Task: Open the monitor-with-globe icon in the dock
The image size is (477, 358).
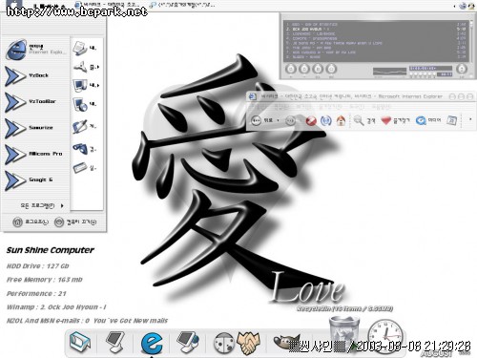Action: (x=188, y=343)
